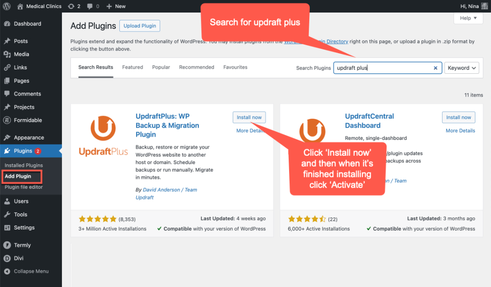The width and height of the screenshot is (491, 287).
Task: Open the Keyword search type dropdown
Action: coord(461,68)
